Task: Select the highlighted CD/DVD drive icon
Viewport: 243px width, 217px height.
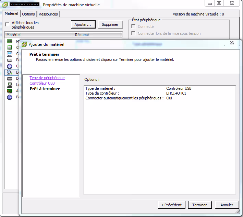Action: pyautogui.click(x=10, y=72)
